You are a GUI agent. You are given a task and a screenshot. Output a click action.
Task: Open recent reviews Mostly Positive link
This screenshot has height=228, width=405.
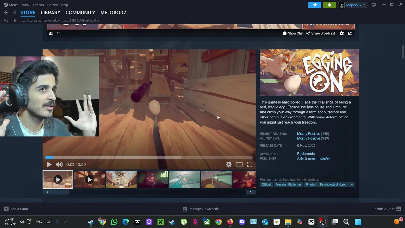tap(308, 134)
